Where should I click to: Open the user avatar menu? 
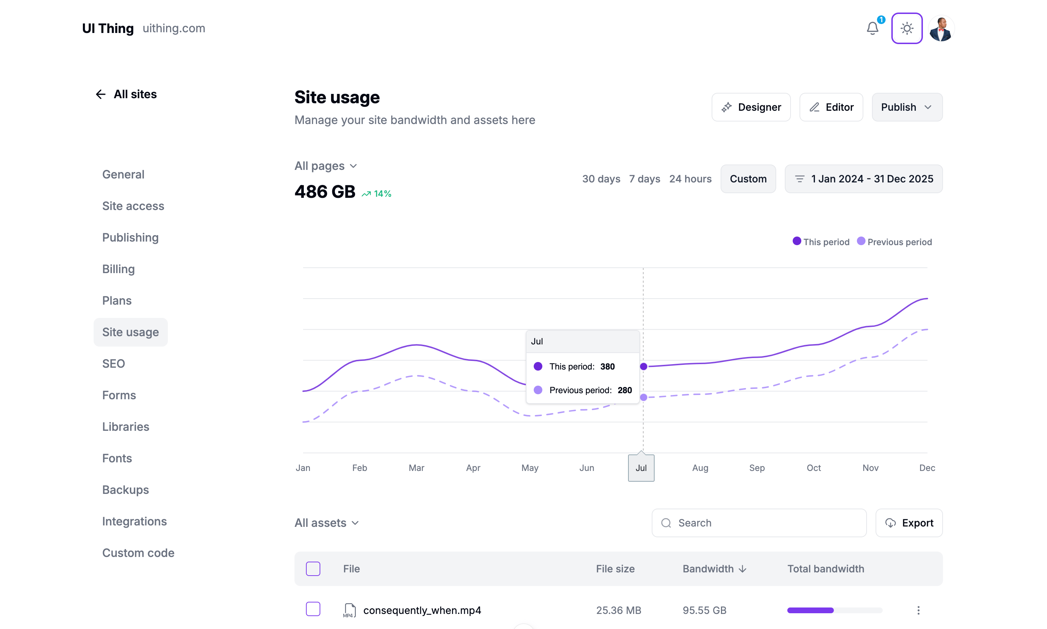941,28
